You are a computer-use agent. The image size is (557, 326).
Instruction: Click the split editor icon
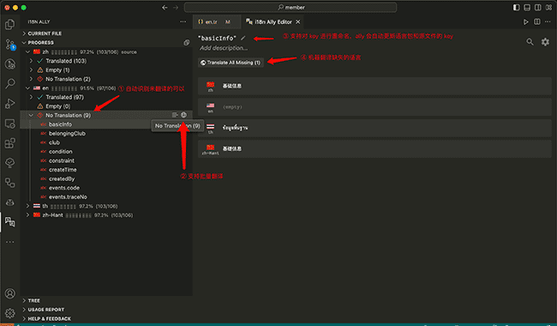[537, 21]
